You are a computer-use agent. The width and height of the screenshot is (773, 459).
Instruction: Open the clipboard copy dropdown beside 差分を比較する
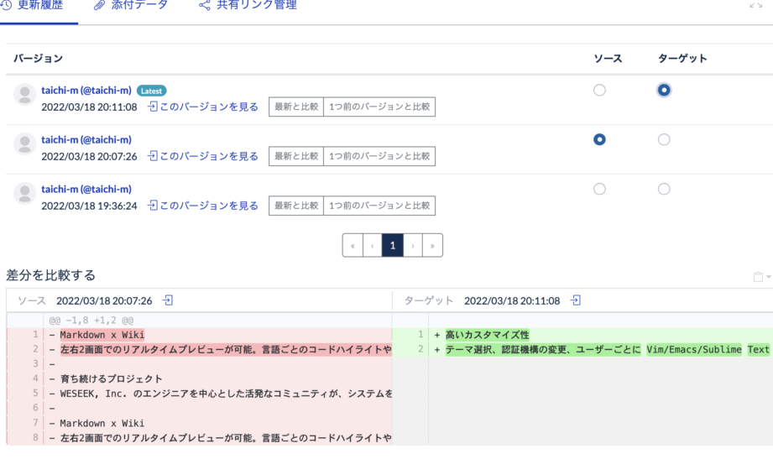(761, 277)
